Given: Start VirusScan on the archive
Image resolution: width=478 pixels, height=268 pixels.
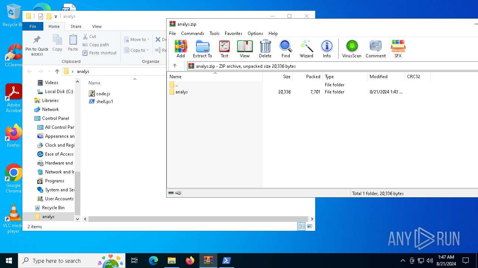Looking at the screenshot, I should 352,49.
